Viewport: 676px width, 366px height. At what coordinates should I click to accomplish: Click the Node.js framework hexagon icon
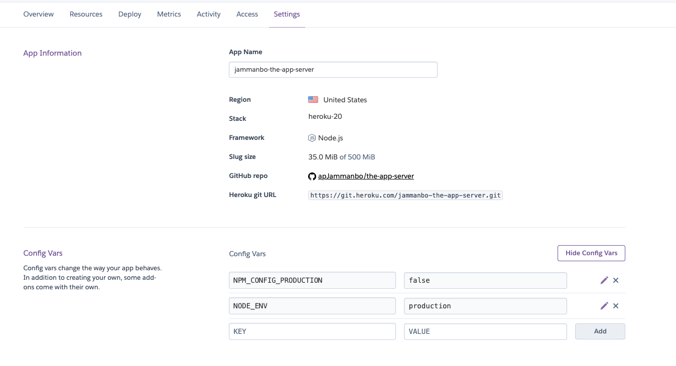[312, 138]
